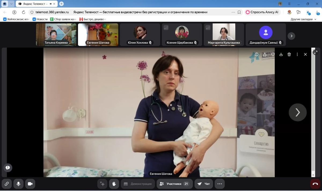Mark as favorite with the heart icon
Image resolution: width=322 pixels, height=191 pixels.
pos(273,54)
